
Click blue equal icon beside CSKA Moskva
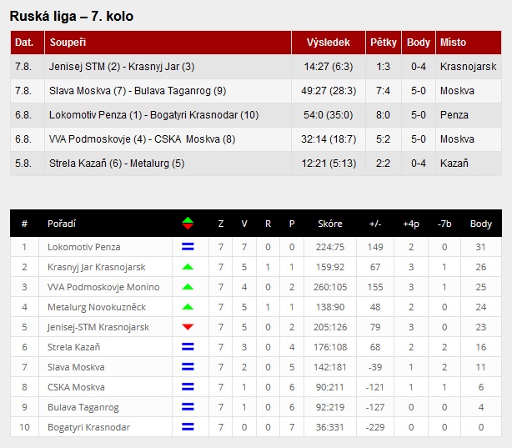188,387
